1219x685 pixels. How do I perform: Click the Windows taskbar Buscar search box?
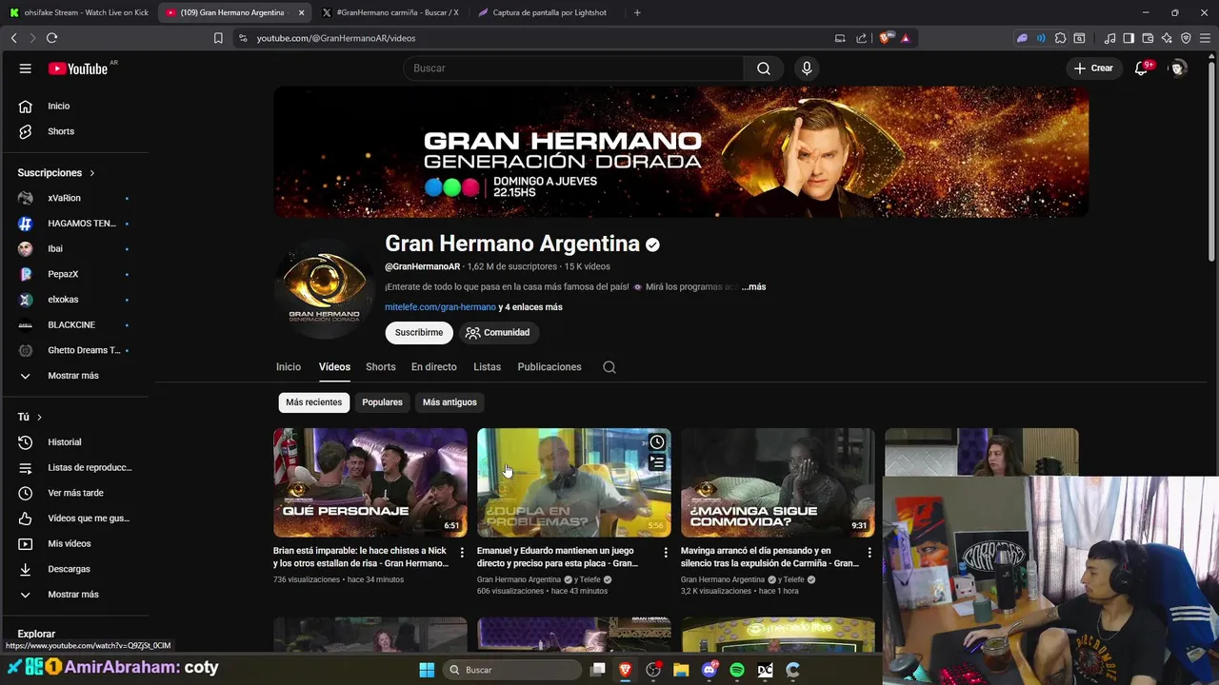tap(512, 670)
